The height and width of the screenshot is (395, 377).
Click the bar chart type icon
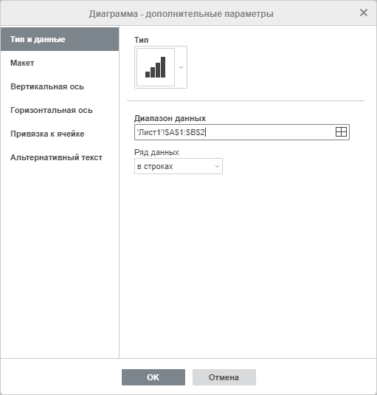[x=156, y=67]
